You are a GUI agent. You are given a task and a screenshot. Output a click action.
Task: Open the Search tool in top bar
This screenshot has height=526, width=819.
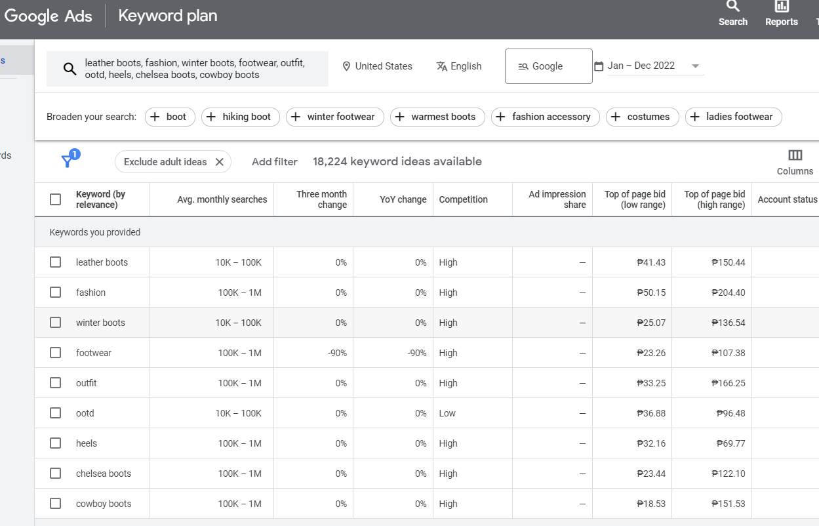pyautogui.click(x=732, y=14)
